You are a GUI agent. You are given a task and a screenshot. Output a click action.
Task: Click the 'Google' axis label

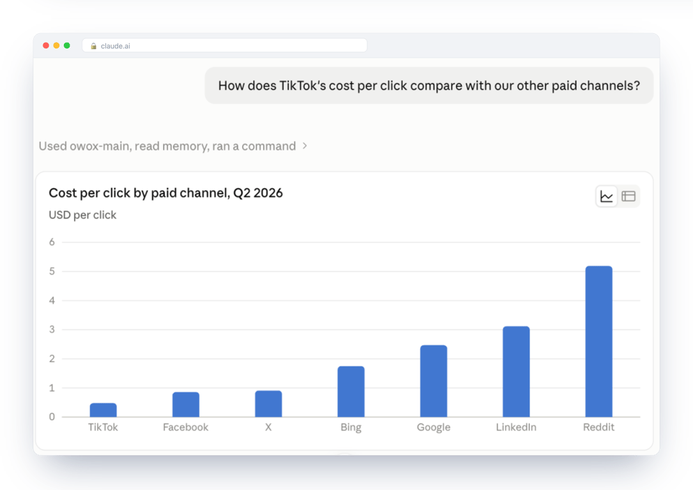[x=434, y=427]
